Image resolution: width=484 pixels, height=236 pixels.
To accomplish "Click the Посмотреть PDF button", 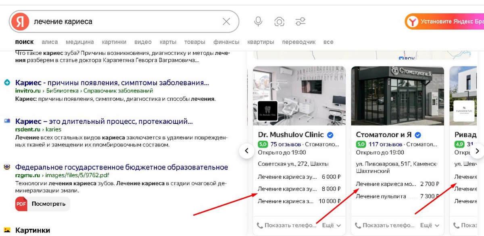I will point(43,204).
